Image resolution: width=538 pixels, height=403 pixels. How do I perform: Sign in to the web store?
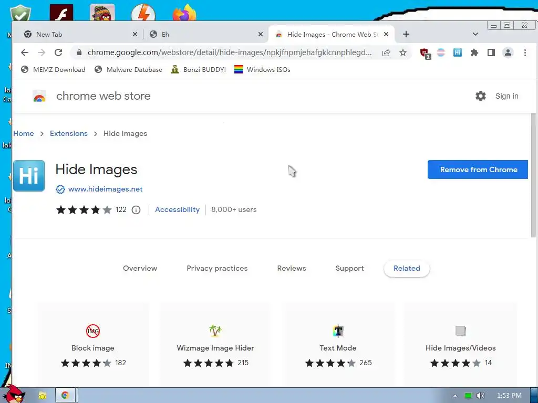point(506,96)
